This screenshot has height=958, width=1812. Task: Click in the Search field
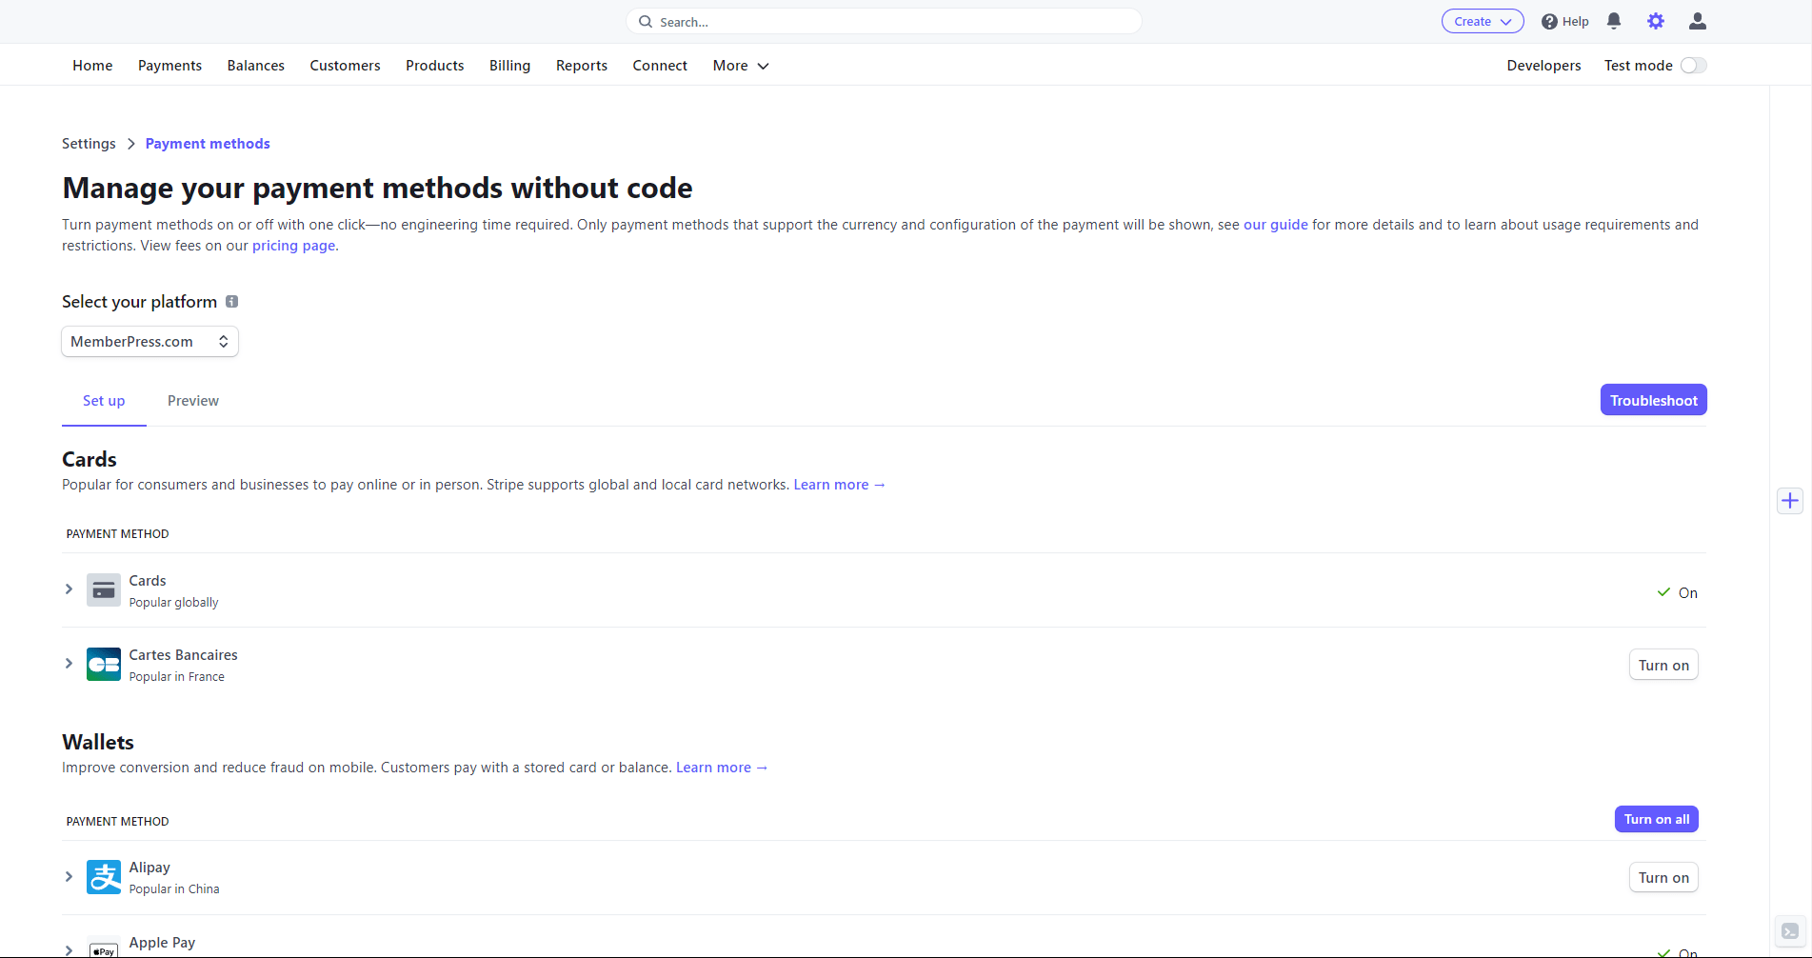pyautogui.click(x=884, y=21)
